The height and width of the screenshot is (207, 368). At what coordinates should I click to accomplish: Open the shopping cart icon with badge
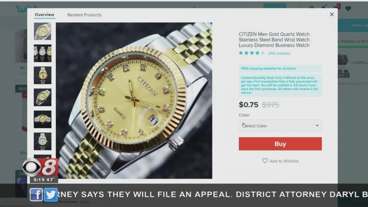coord(337,7)
